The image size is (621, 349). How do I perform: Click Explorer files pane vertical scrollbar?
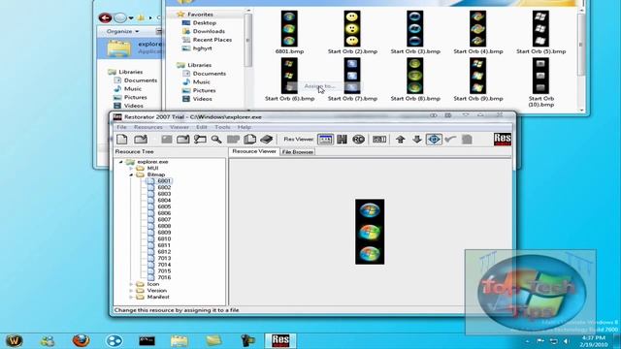(581, 60)
